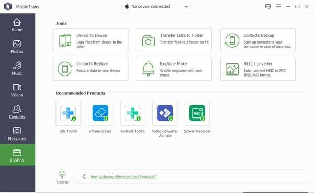314x193 pixels.
Task: Open Transfer Data to Folder tool
Action: 174,40
